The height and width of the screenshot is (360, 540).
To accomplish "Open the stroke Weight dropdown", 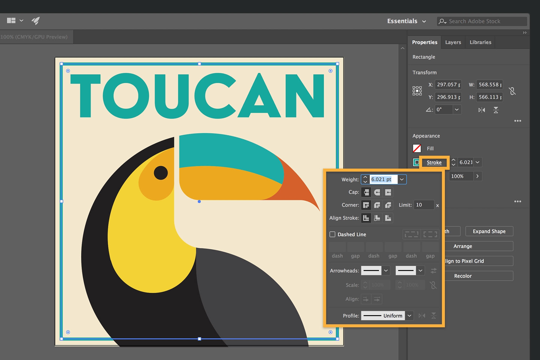I will pyautogui.click(x=402, y=179).
